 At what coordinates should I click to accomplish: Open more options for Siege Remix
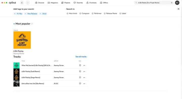tap(84, 78)
